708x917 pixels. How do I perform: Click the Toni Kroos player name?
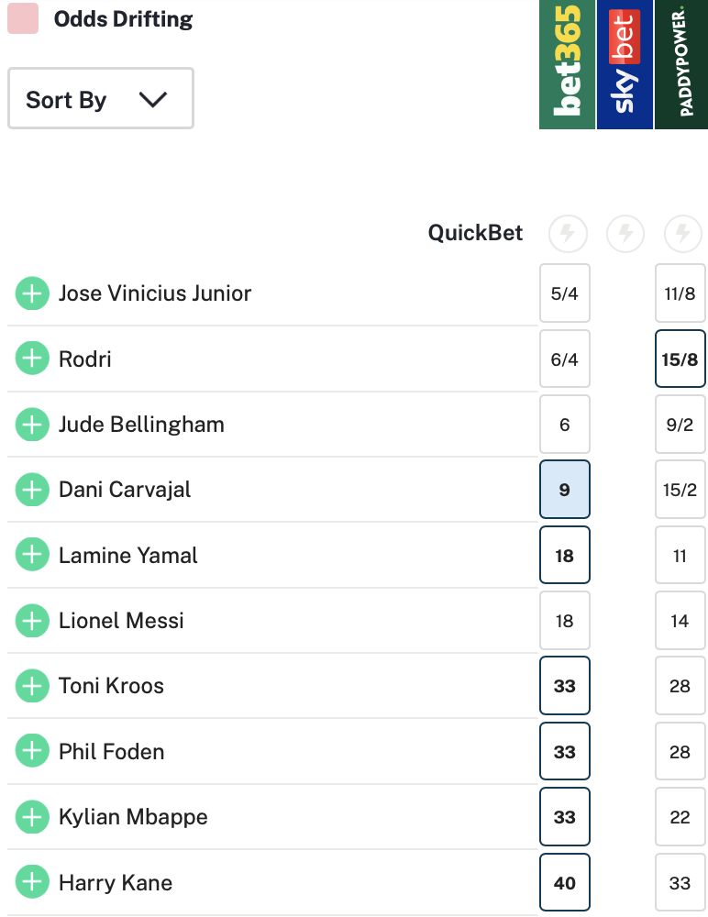pos(111,686)
